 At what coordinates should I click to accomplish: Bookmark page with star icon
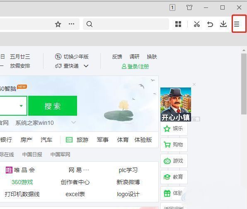[x=58, y=24]
